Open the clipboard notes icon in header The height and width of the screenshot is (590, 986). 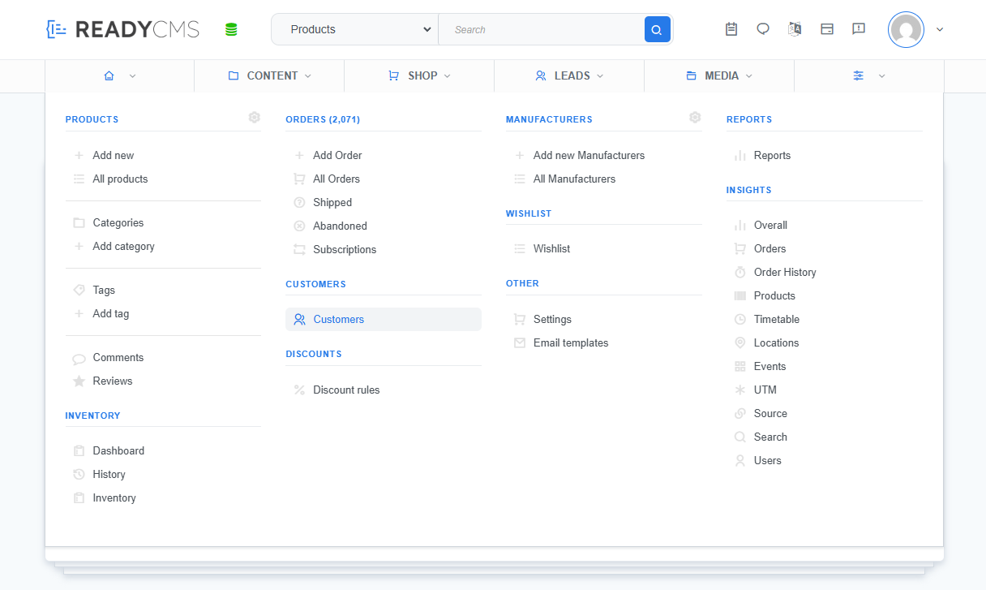click(731, 29)
